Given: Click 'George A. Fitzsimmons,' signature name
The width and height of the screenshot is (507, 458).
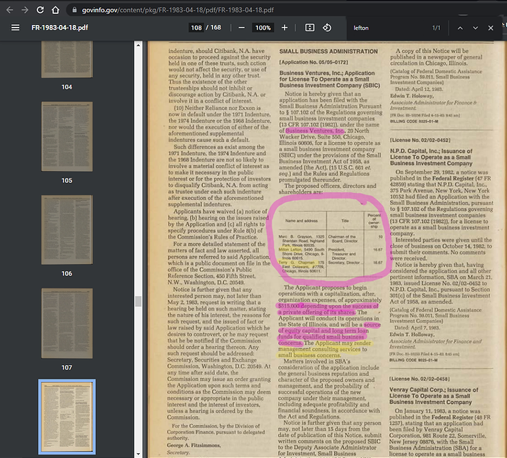Looking at the screenshot, I should coord(194,446).
